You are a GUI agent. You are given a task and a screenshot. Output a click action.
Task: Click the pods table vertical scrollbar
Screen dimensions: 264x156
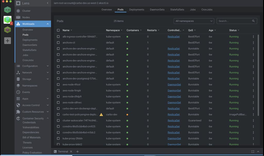pos(258,75)
